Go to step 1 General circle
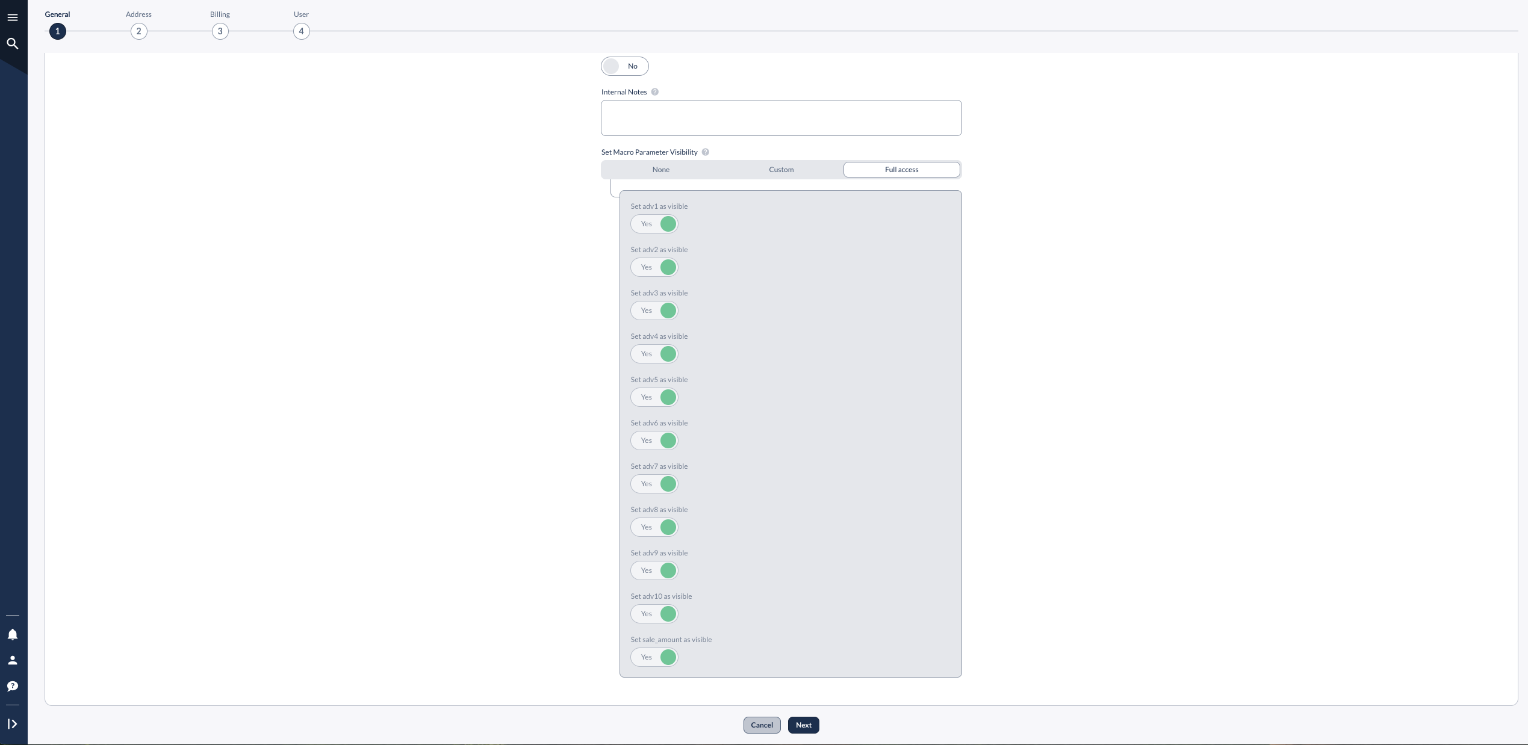Screen dimensions: 1528x745 click(x=58, y=31)
